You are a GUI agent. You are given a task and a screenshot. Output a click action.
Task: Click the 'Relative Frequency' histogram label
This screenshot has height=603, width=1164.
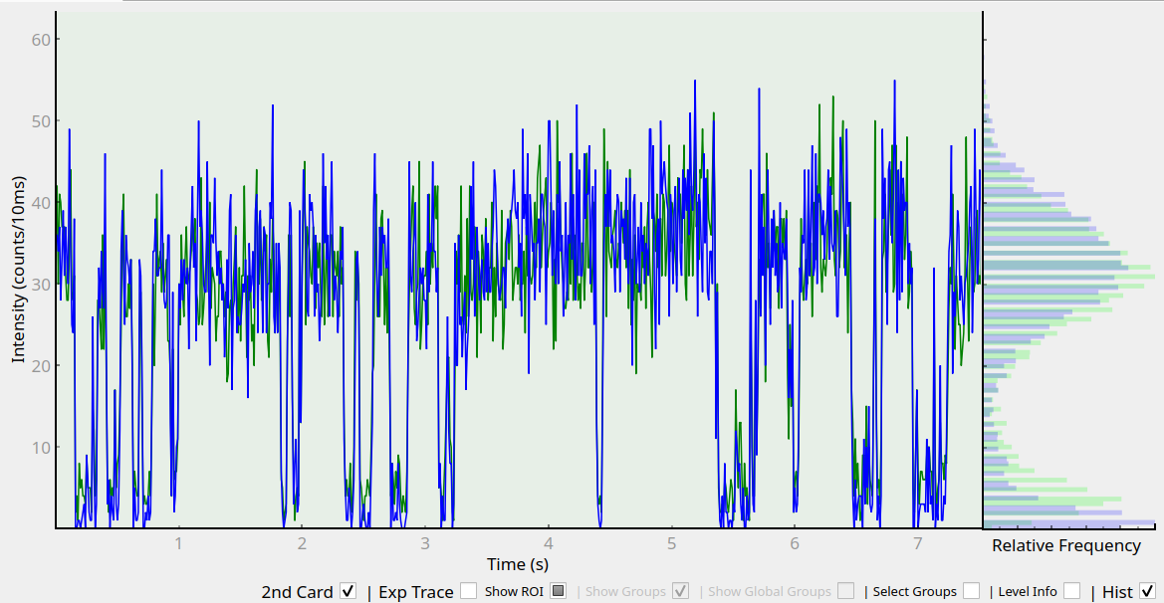point(1066,546)
